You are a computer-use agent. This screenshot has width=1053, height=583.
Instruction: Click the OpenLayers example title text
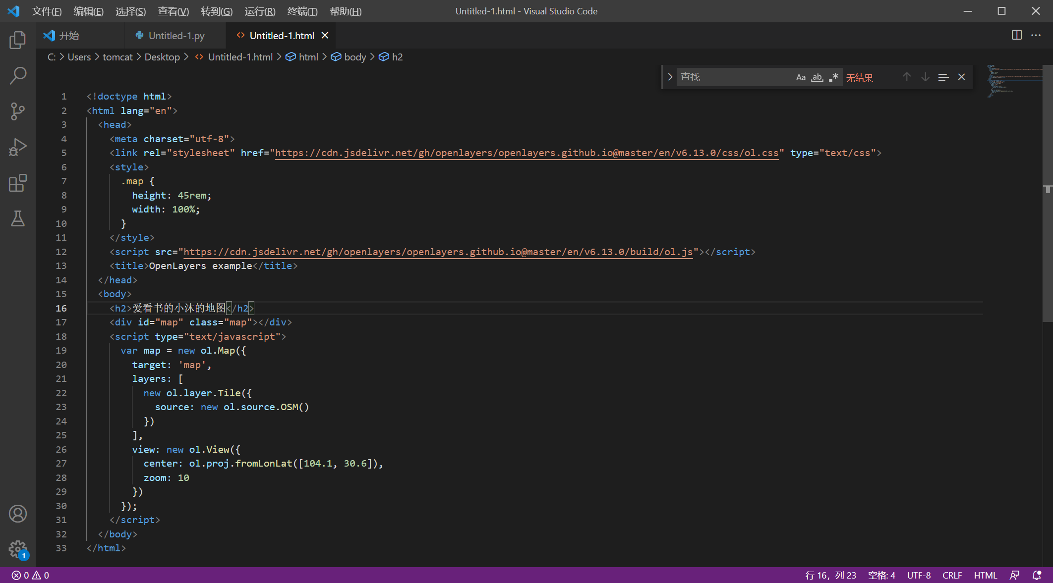200,265
